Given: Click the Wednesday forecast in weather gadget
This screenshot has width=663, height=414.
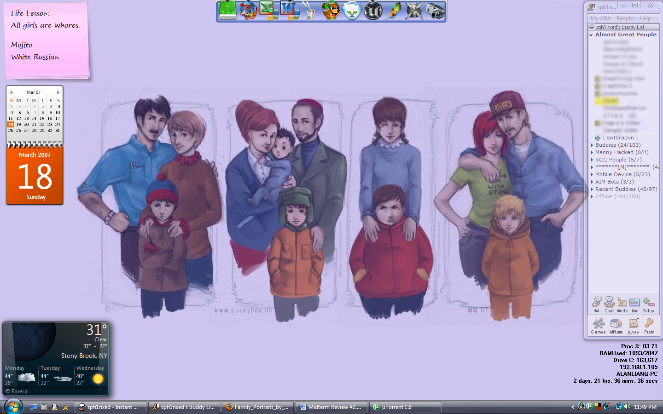Looking at the screenshot, I should (x=90, y=376).
